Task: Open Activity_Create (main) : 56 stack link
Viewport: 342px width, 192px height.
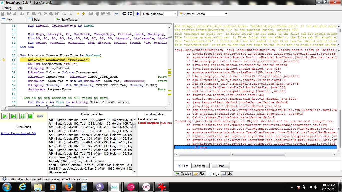Action: tap(18, 133)
